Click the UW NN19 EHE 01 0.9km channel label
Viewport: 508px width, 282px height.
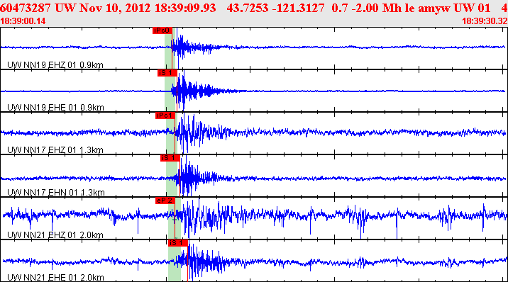(x=55, y=108)
